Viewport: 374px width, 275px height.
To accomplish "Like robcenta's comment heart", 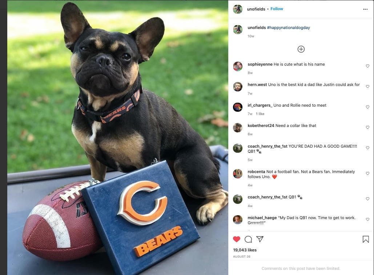I will (367, 173).
